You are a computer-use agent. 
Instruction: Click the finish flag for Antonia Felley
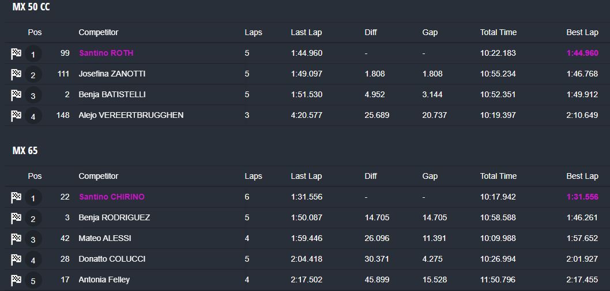16,280
